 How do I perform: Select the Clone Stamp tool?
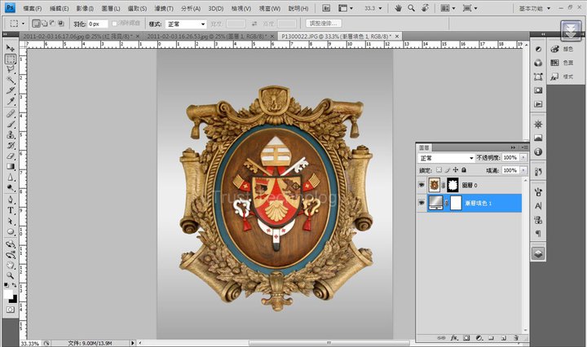[x=11, y=134]
